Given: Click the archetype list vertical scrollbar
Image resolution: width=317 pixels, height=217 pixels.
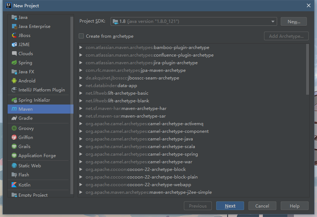Looking at the screenshot, I should click(x=308, y=69).
